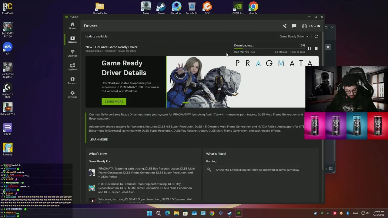Click the Arknights: Endfield stutter fix entry
The image size is (388, 218).
tap(257, 170)
